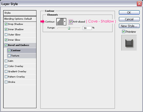Screen dimensions: 143x112
Task: Select the Texture sub-item label
Action: [x=15, y=56]
